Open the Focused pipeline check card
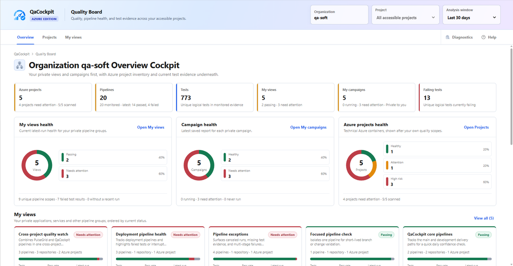The width and height of the screenshot is (513, 266). (x=352, y=247)
